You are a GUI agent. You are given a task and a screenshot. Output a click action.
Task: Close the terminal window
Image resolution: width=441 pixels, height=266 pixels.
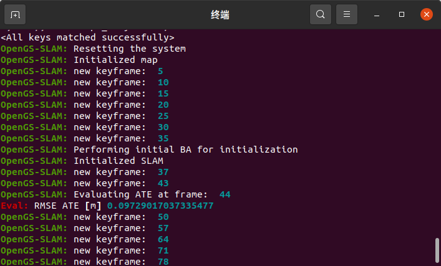427,14
